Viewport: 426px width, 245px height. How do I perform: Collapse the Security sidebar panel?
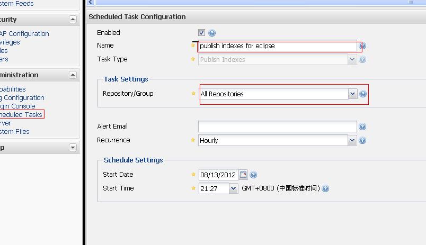click(x=73, y=20)
